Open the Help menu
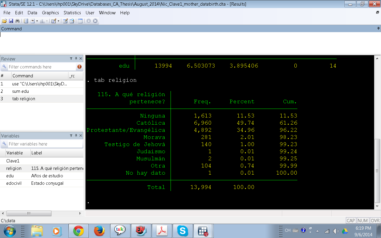 click(x=125, y=13)
